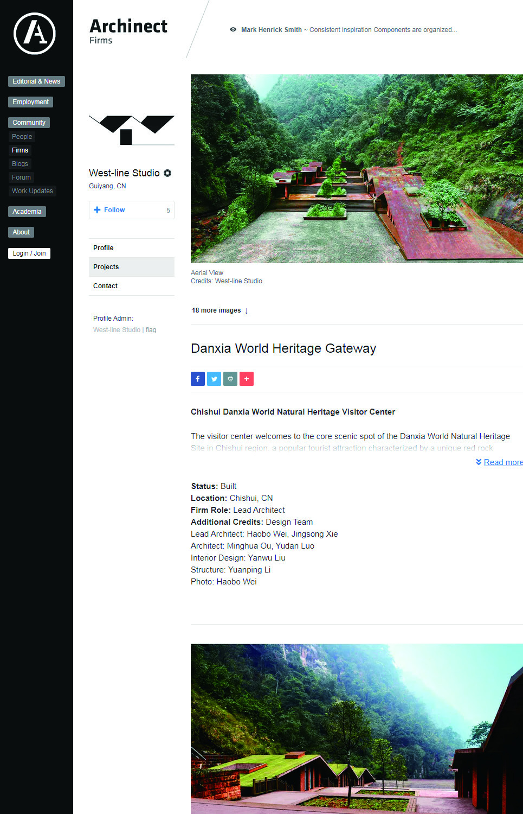Open the Mark Henrick Smith update link

point(349,30)
